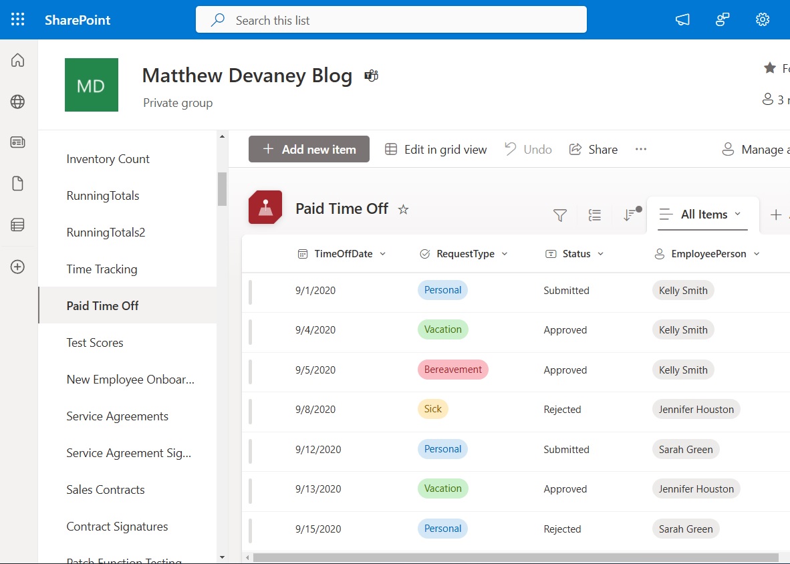Open My lists icon in left rail

tap(18, 225)
